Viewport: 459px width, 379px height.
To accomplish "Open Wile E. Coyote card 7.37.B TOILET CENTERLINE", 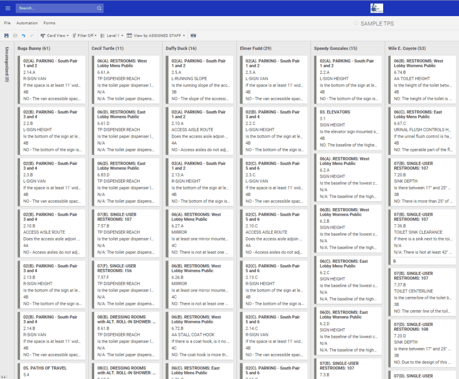I will pyautogui.click(x=422, y=292).
